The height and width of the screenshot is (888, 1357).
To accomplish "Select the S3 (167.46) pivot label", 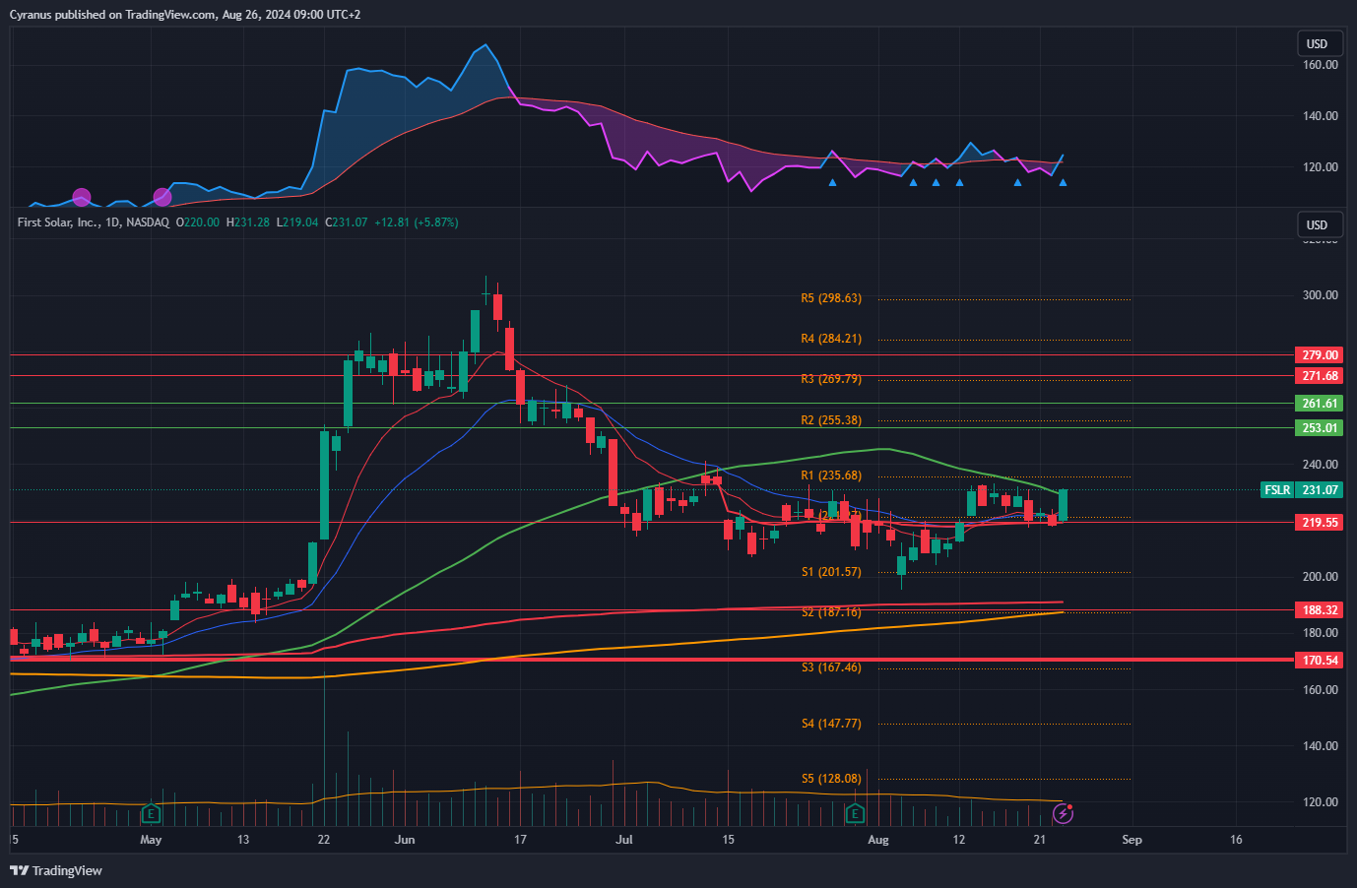I will pos(831,666).
